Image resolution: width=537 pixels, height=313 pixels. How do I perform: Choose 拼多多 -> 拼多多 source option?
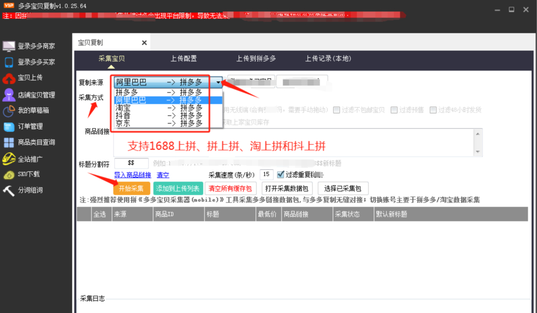[x=168, y=92]
